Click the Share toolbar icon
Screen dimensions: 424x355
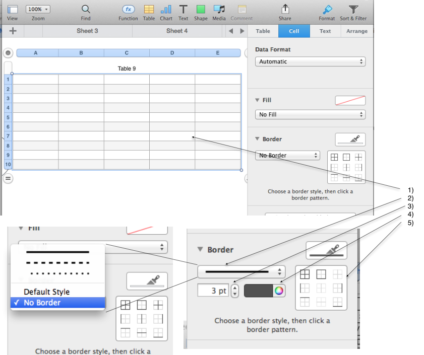(285, 10)
